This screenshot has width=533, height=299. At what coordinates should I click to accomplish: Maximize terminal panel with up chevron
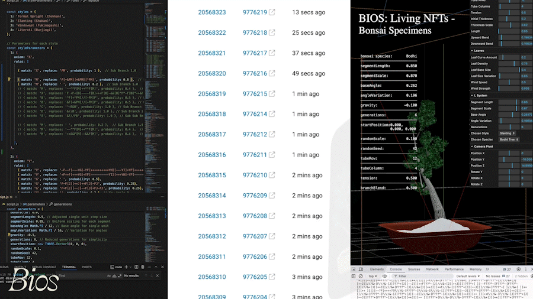coord(156,267)
